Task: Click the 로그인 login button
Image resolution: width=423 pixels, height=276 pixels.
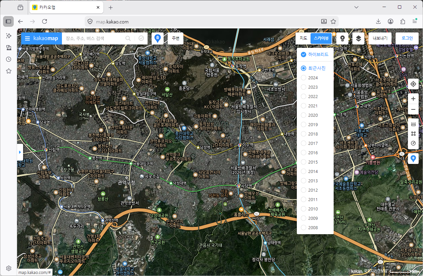Action: pos(407,38)
